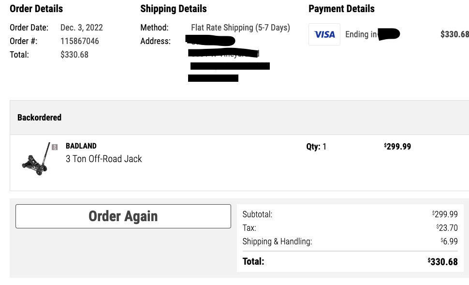This screenshot has height=285, width=469.
Task: Click the Shipping Details heading
Action: tap(174, 9)
